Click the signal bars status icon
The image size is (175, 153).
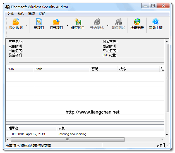click(x=161, y=145)
